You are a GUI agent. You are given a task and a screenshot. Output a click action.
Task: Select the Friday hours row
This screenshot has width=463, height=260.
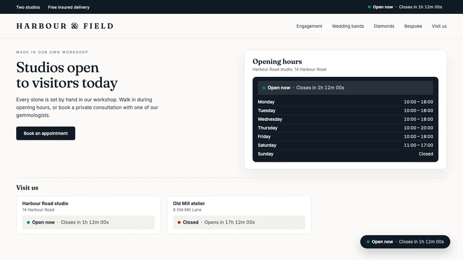click(346, 136)
